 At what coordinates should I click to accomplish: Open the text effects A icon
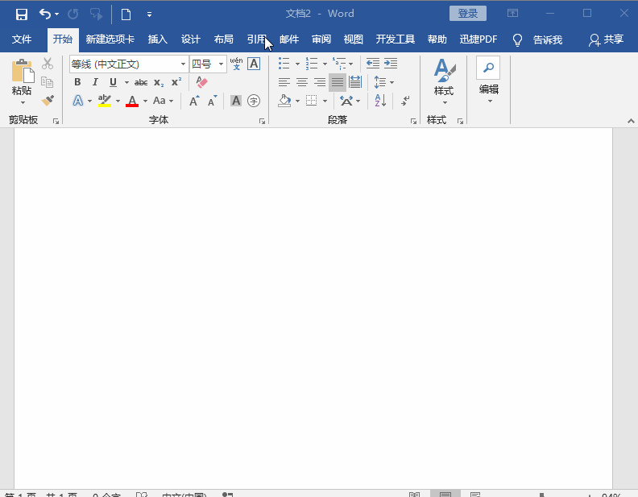point(77,101)
